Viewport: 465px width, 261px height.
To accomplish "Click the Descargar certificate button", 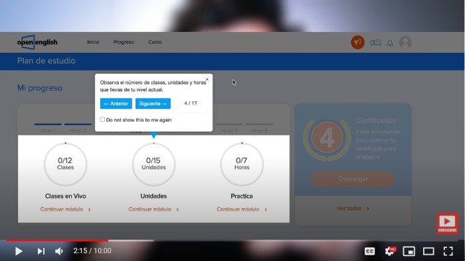I will 353,179.
